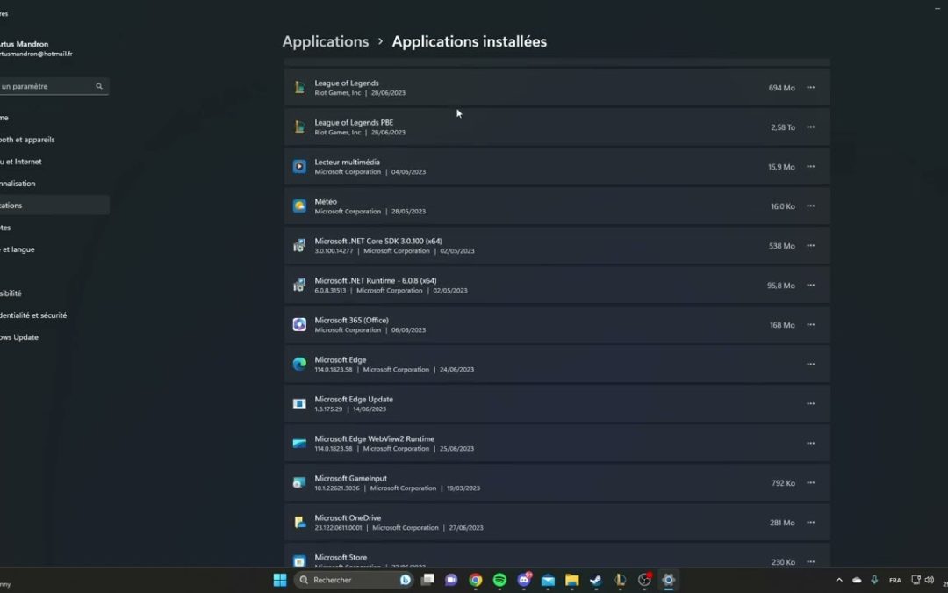Open Mail app from taskbar
Viewport: 948px width, 593px height.
point(548,580)
